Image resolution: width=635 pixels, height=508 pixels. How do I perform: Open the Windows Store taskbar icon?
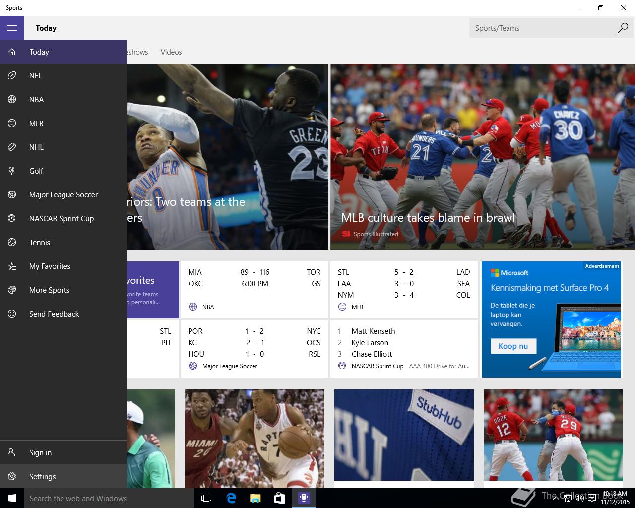click(279, 498)
